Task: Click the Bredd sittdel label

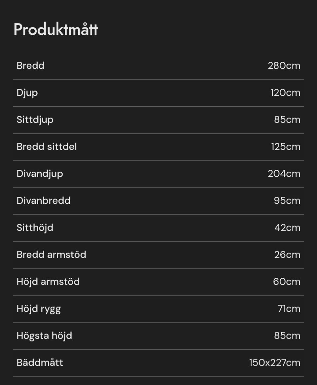Action: click(47, 147)
